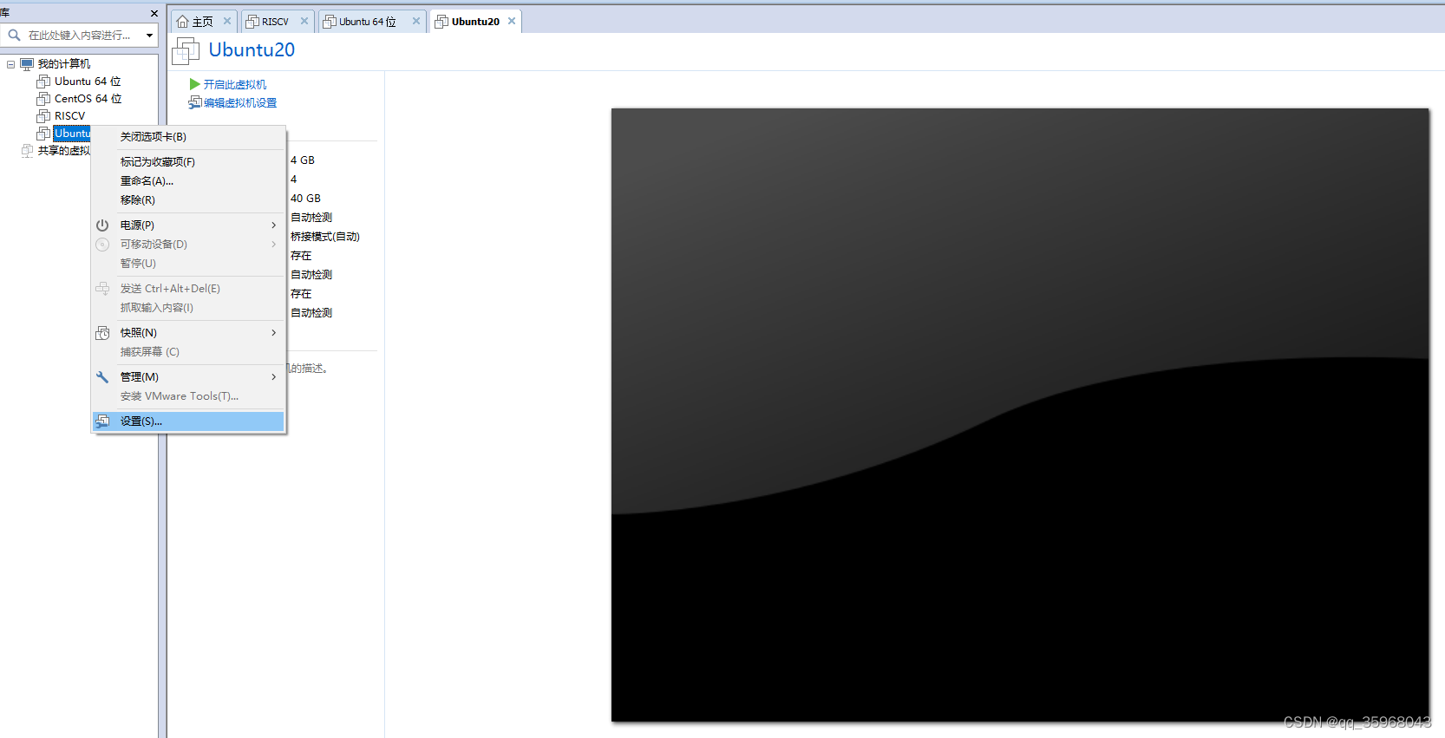Click the snapshot icon beside 快照(N)
Viewport: 1445px width, 738px height.
(102, 333)
